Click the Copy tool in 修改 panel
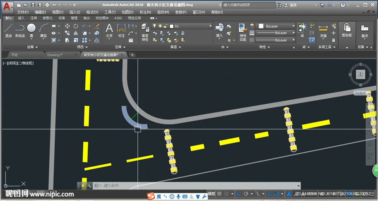 67,33
